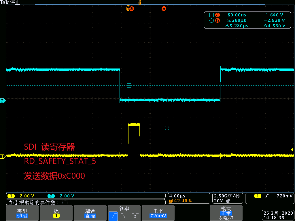Screen dimensions: 295x221
Task: Click the cursor a 80.00ns readout
Action: tap(237, 15)
